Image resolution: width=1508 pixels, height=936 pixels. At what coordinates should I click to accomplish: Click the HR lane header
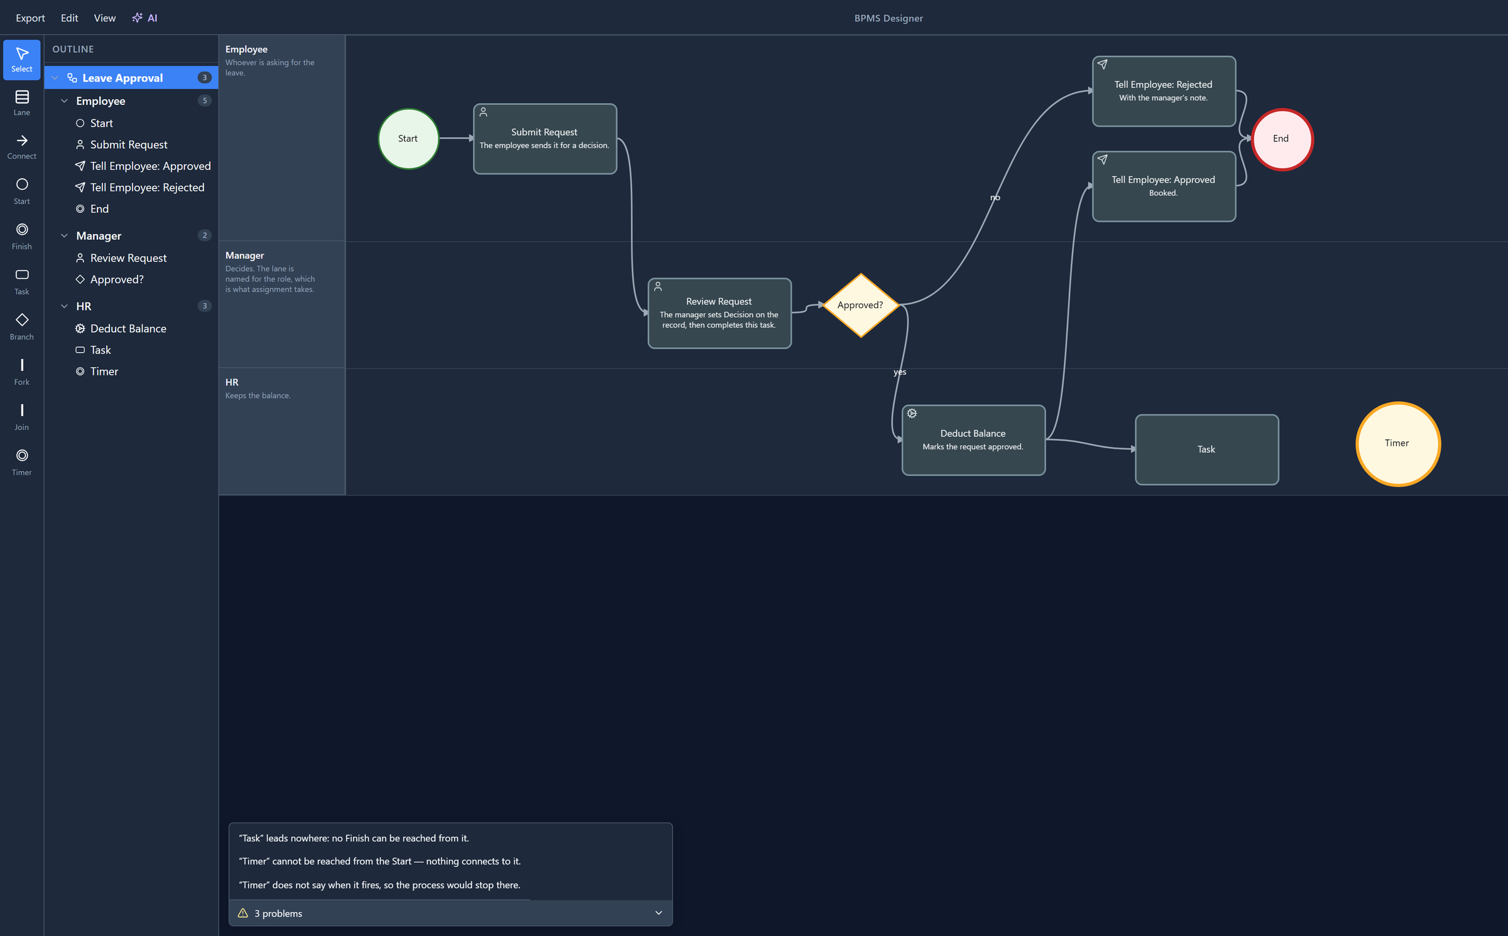click(281, 432)
